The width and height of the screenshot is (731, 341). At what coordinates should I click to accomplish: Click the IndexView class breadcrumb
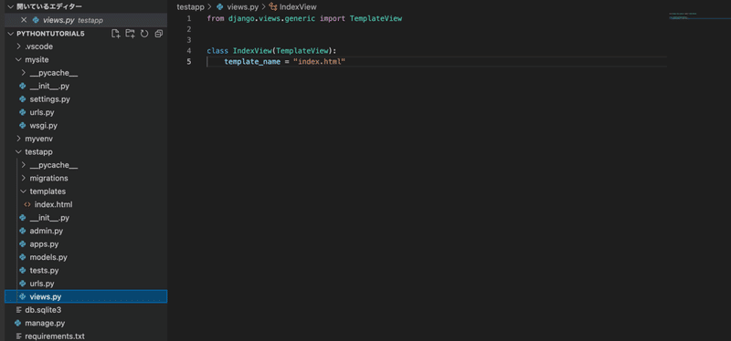point(298,7)
